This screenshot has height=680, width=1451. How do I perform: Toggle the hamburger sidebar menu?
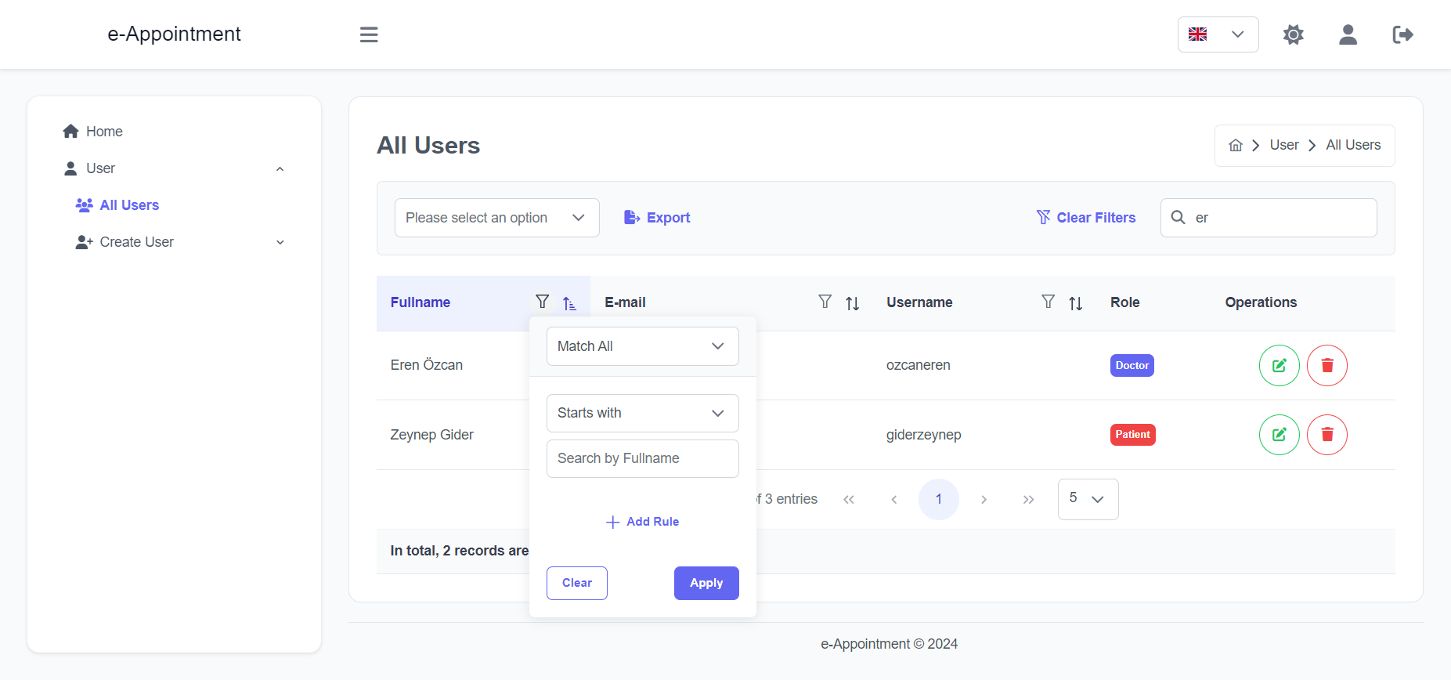[x=369, y=34]
